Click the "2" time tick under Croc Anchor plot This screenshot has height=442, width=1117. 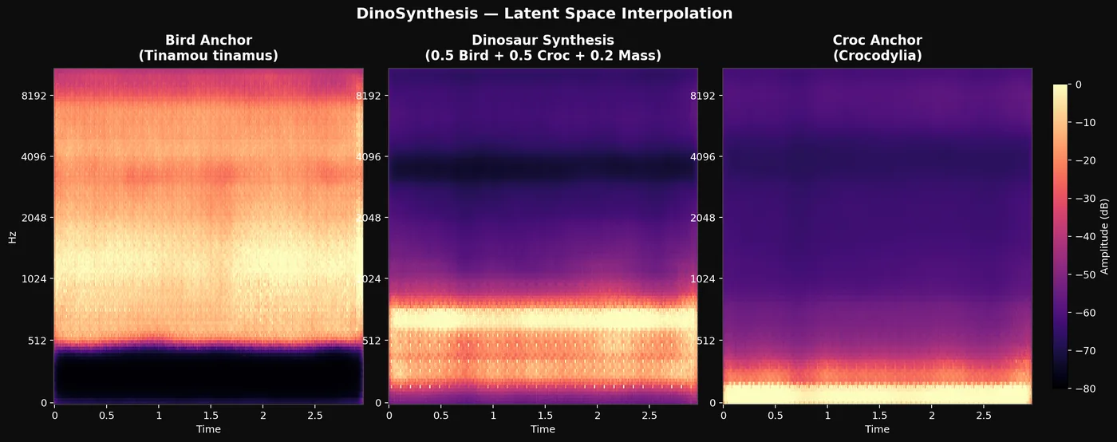[931, 416]
